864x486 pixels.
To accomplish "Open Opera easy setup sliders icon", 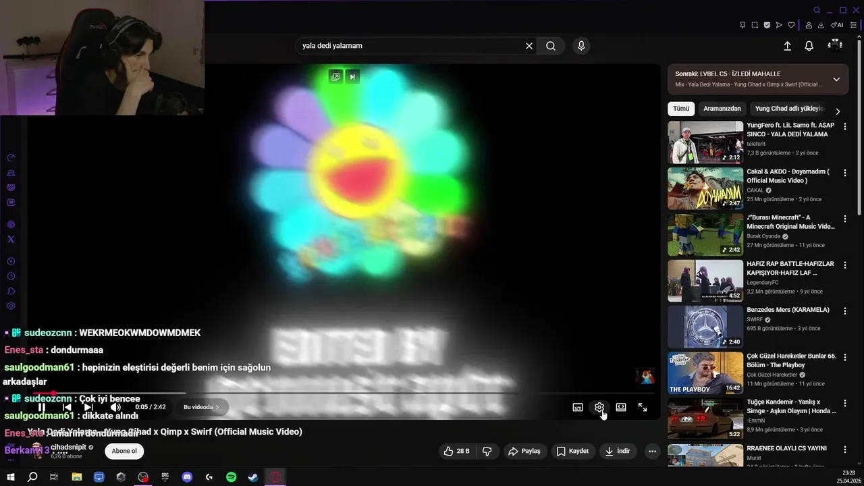I will tap(853, 25).
